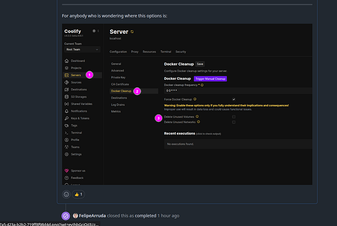The width and height of the screenshot is (337, 226).
Task: Open the CA Certificate submenu item
Action: 120,84
